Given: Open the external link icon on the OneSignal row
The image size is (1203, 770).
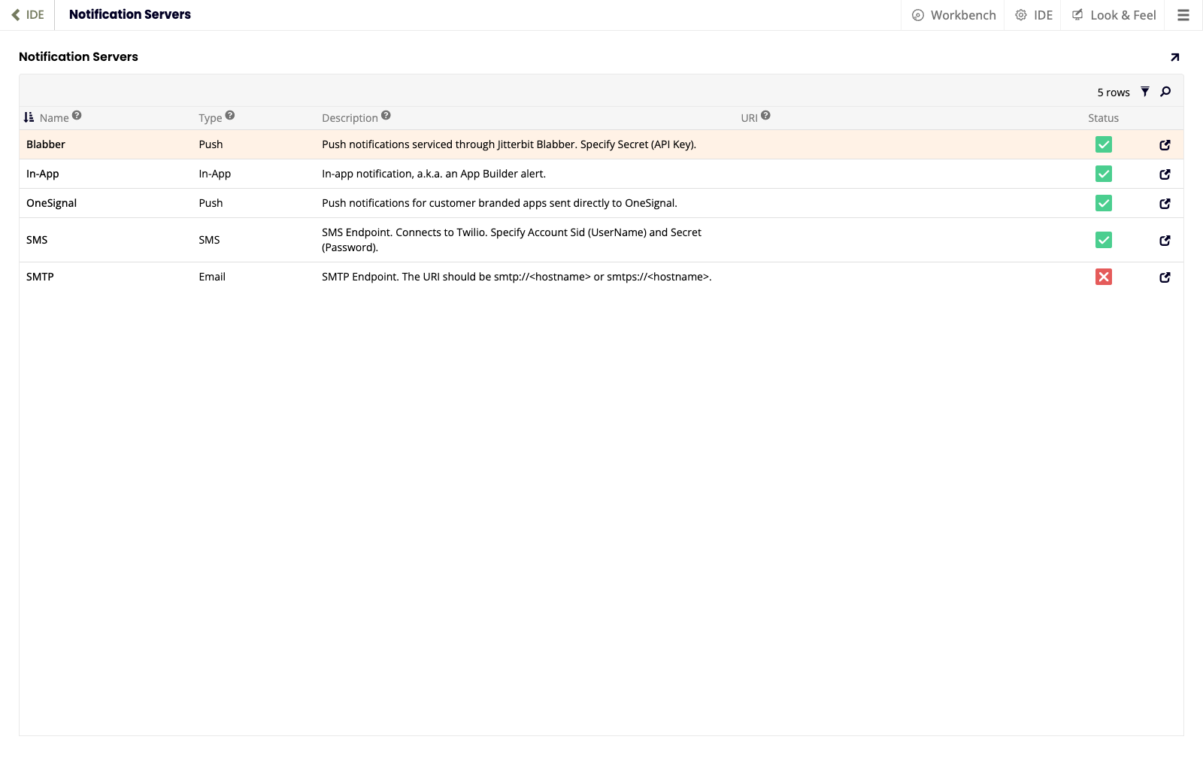Looking at the screenshot, I should (1165, 203).
